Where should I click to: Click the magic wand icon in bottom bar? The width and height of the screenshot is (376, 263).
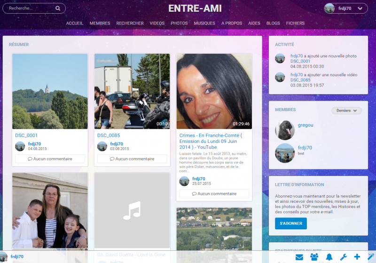coord(371,256)
